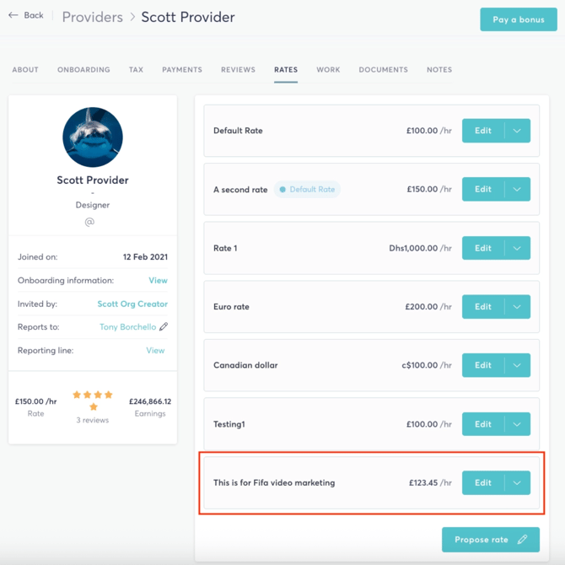Click the Pay a bonus button
The width and height of the screenshot is (565, 565).
pyautogui.click(x=519, y=19)
